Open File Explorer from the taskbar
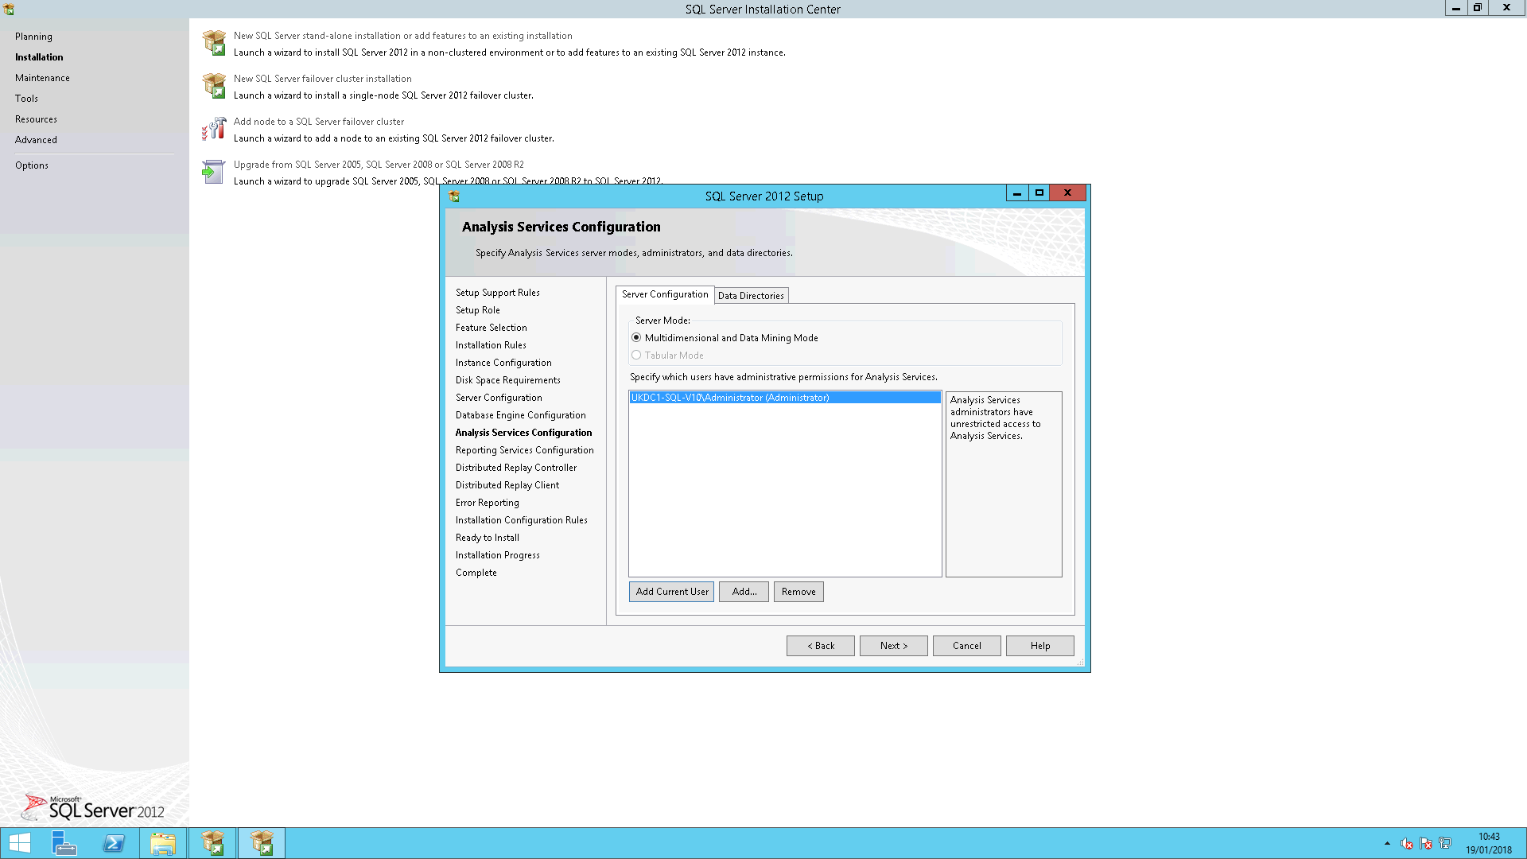1527x859 pixels. coord(163,843)
